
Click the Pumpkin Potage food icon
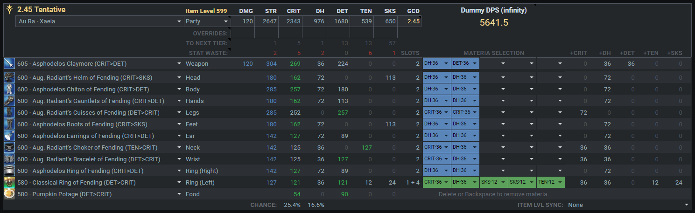tap(9, 194)
